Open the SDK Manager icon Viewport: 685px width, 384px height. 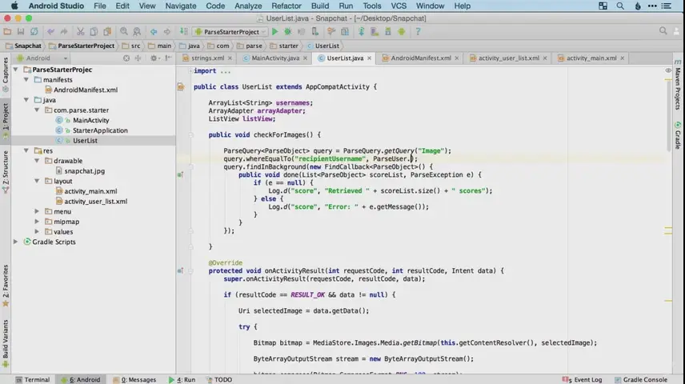(x=388, y=31)
